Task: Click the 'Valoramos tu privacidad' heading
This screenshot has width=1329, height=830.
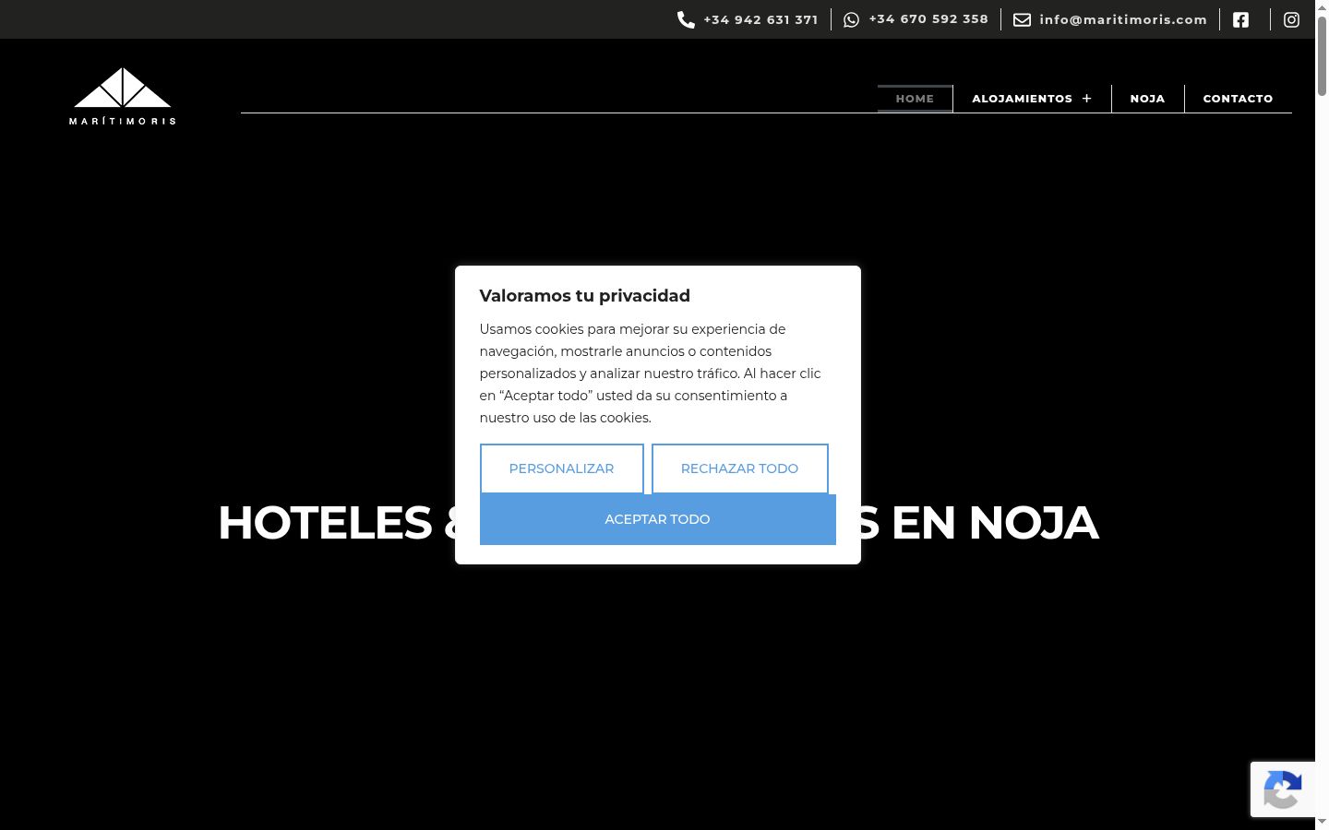Action: point(584,296)
